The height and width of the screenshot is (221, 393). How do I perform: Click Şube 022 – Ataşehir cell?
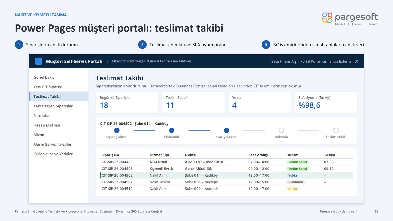tap(202, 189)
